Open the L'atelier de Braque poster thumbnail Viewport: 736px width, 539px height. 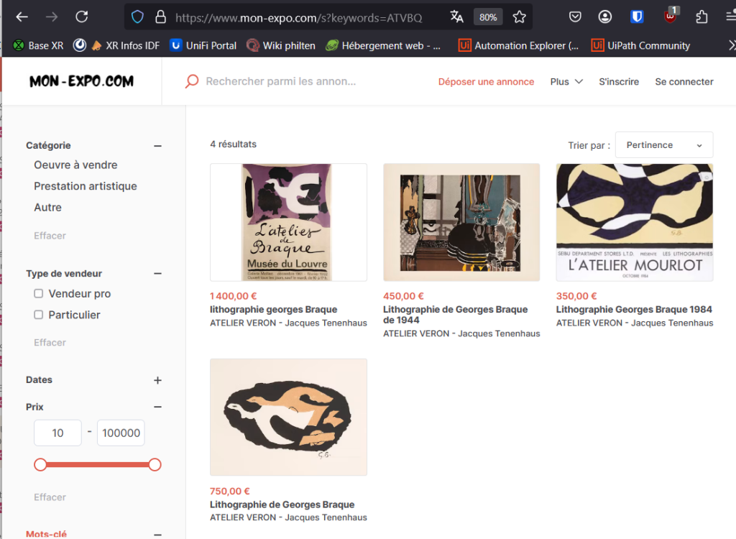tap(289, 223)
